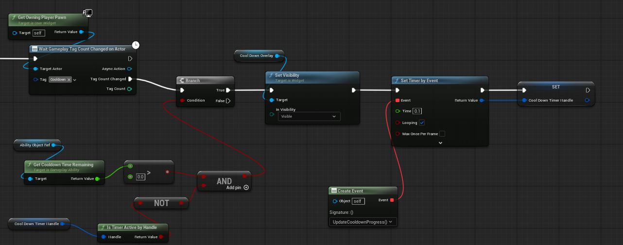This screenshot has height=245, width=623.
Task: Click Return Value pin of Get Cooldown Time Remaining
Action: pos(98,178)
